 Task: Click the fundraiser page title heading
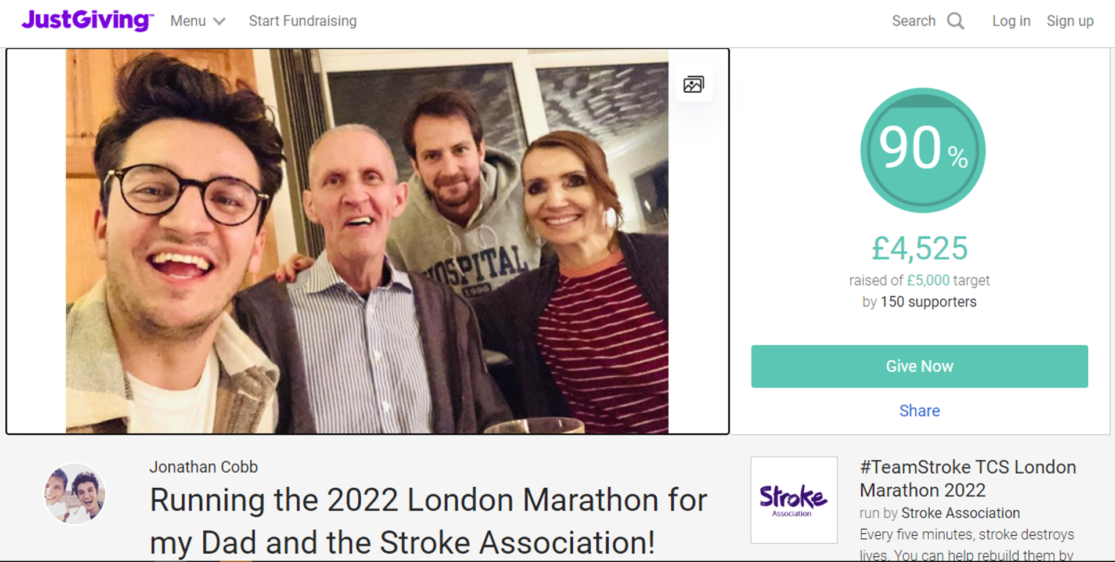pyautogui.click(x=428, y=521)
